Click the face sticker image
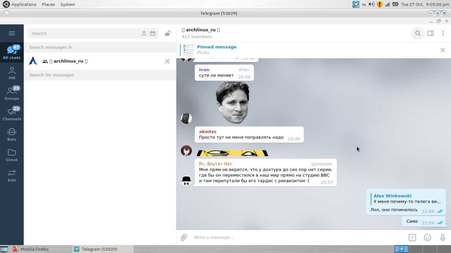This screenshot has width=451, height=253. click(233, 103)
